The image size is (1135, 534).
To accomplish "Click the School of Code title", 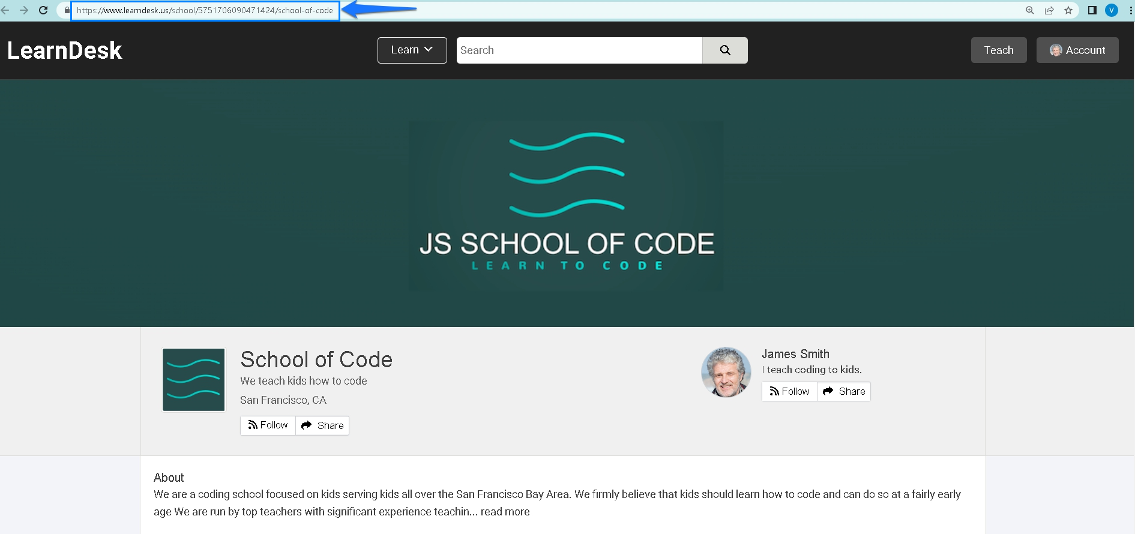I will click(316, 359).
